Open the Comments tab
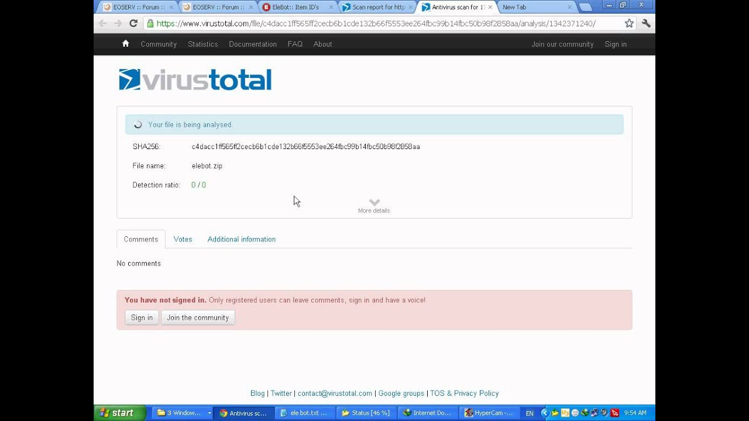This screenshot has height=421, width=749. [141, 239]
